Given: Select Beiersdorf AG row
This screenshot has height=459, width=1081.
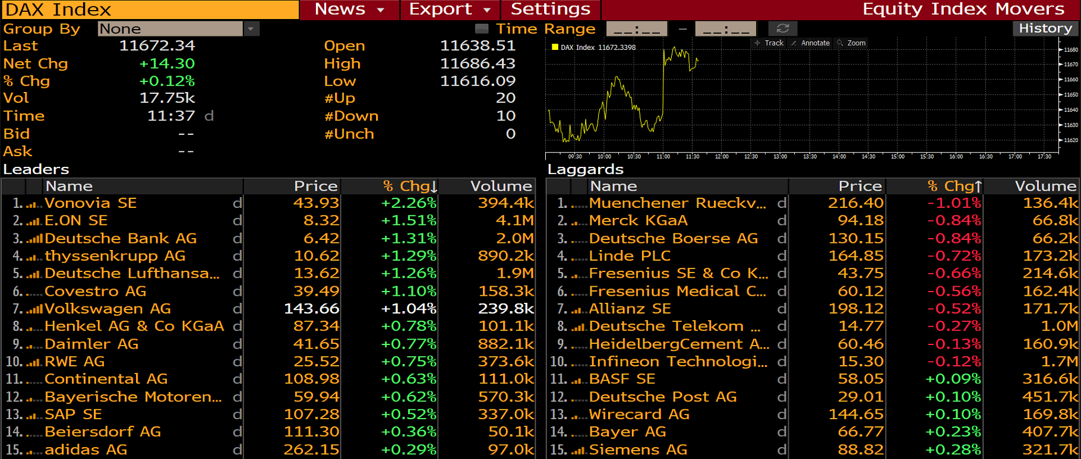Looking at the screenshot, I should pyautogui.click(x=268, y=433).
